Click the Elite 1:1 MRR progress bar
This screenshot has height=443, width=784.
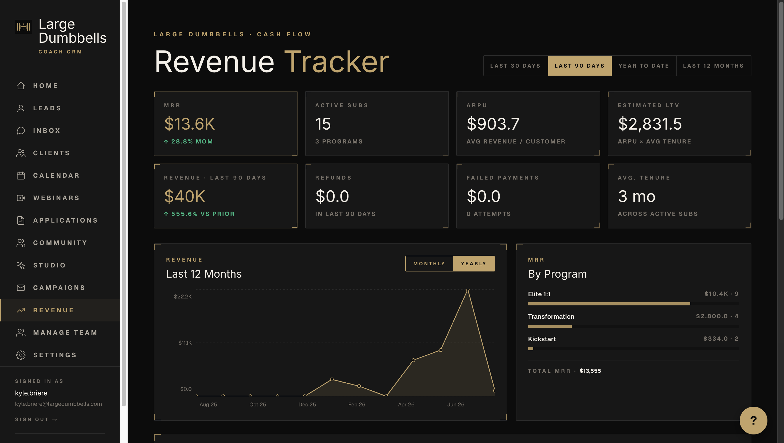pyautogui.click(x=633, y=304)
